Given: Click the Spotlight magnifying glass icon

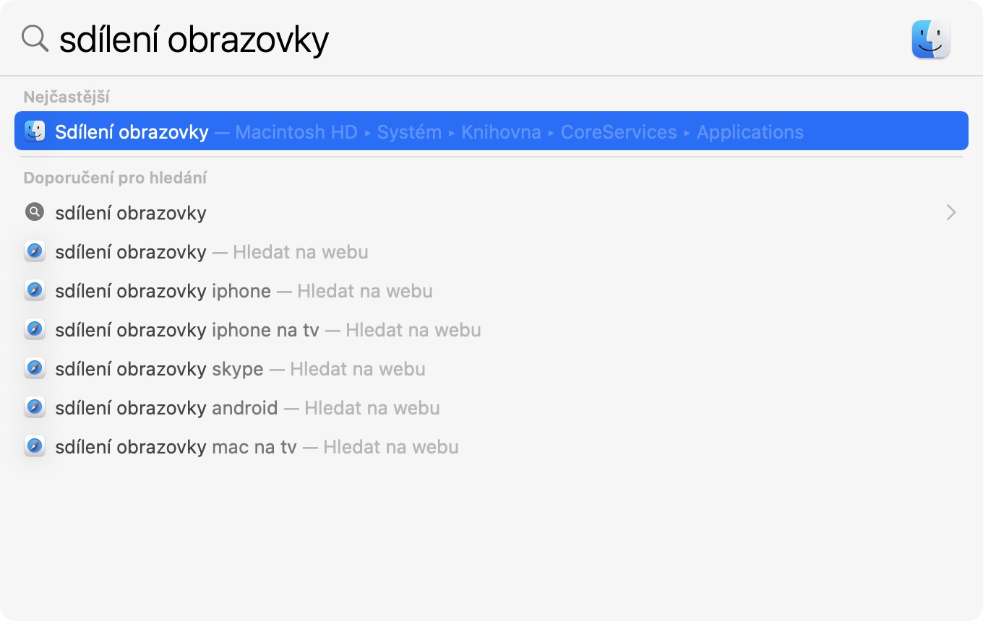Looking at the screenshot, I should click(x=35, y=38).
